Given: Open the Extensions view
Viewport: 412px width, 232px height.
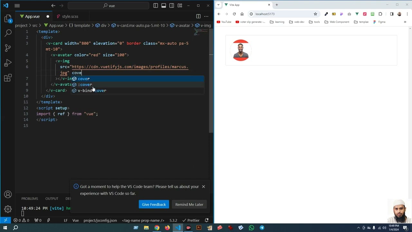Looking at the screenshot, I should point(8,78).
